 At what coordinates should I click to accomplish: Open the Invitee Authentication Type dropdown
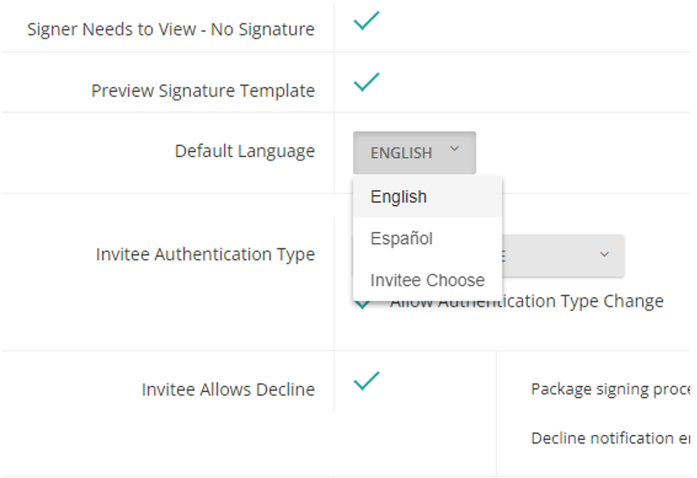pyautogui.click(x=562, y=255)
